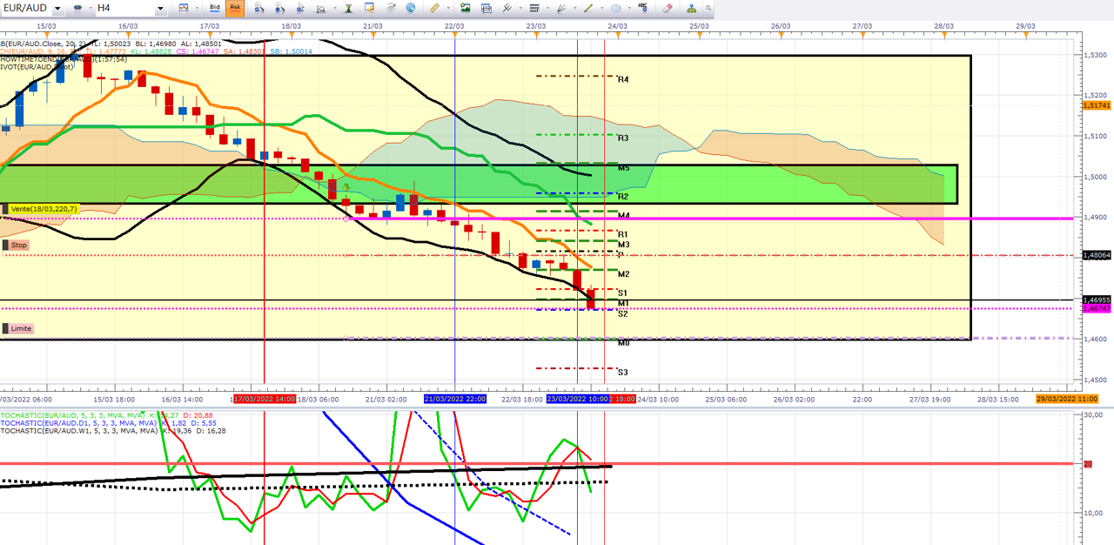
Task: Select the green trend line tool
Action: pos(587,8)
